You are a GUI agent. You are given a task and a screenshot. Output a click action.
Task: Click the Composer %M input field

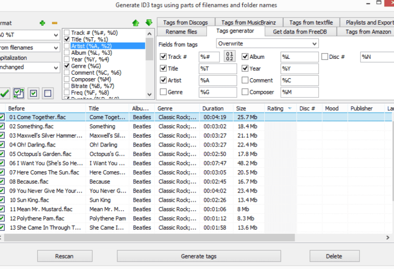(299, 92)
